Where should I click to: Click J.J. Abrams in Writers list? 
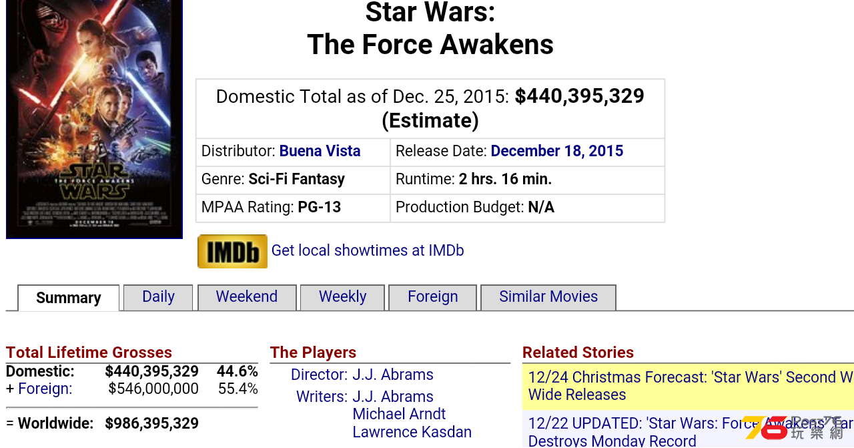(393, 397)
